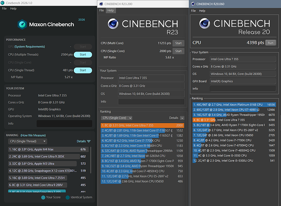Select R23 row 5 Intel Core i9-9880H

coord(142,146)
